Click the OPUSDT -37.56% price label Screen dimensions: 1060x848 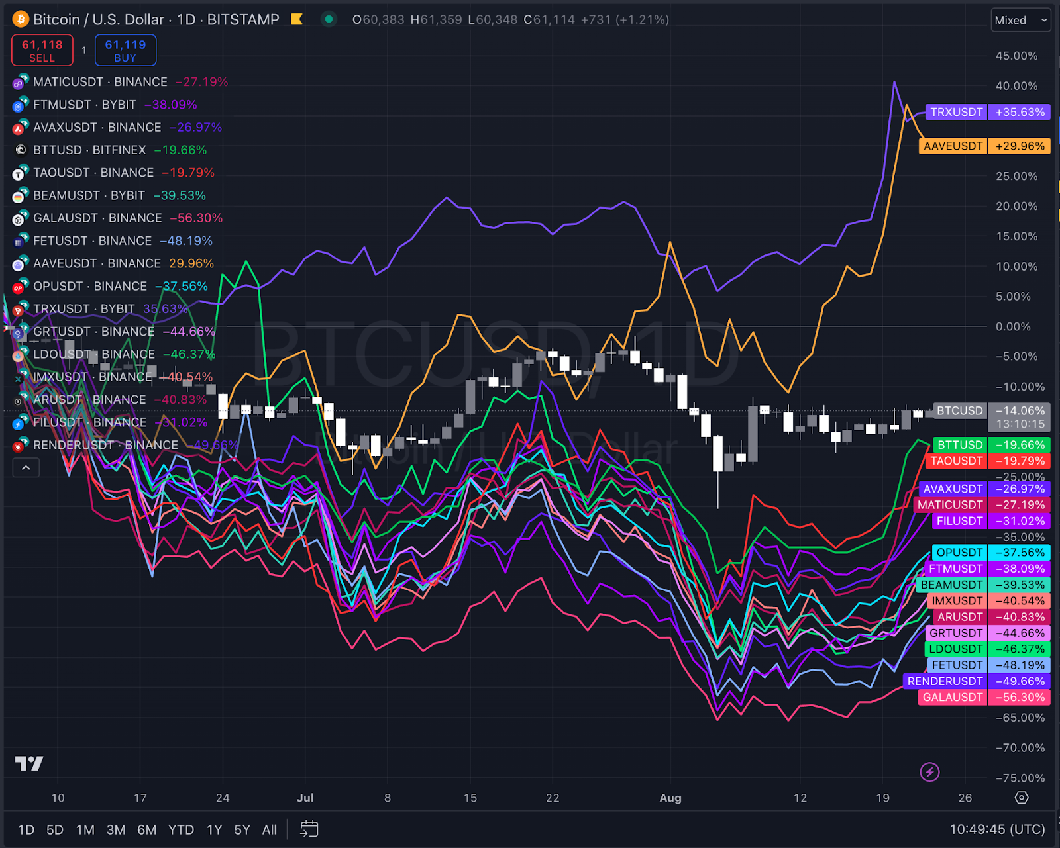[x=991, y=552]
